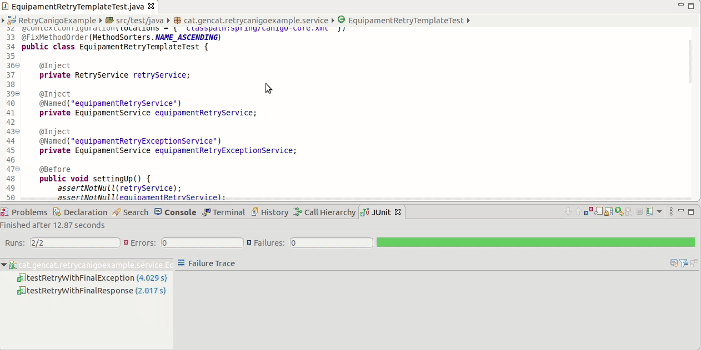Click the Declaration tab icon

(x=57, y=212)
